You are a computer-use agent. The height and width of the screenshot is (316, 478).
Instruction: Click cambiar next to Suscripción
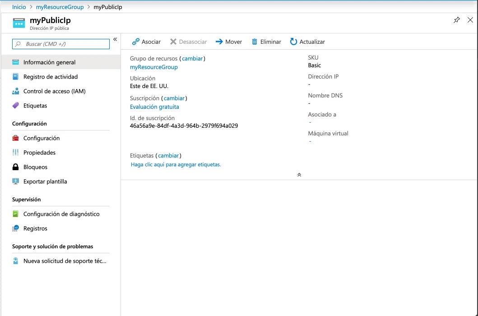click(174, 98)
